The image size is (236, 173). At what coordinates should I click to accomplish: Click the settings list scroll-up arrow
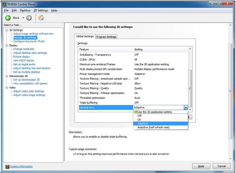(190, 49)
